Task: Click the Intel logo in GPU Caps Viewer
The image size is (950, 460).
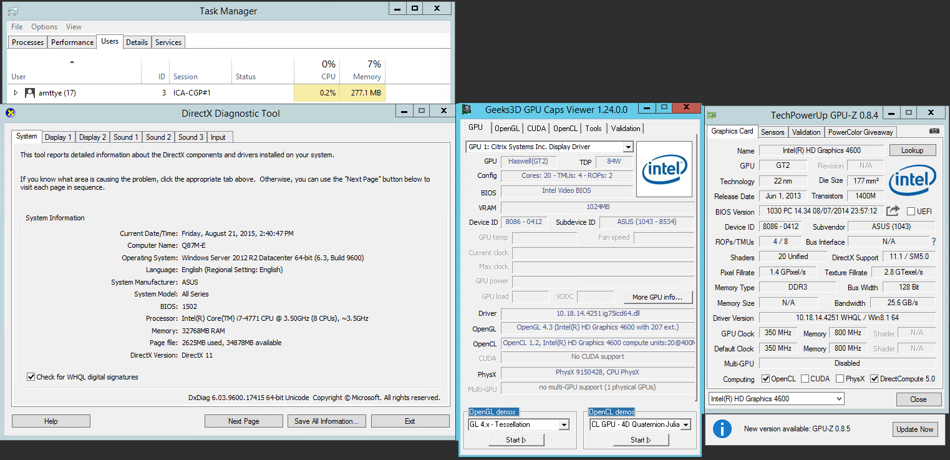Action: click(x=664, y=169)
